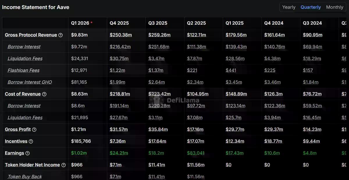Viewport: 349px width, 180px height.
Task: Click help icon next to Gross Profit
Action: [x=34, y=130]
